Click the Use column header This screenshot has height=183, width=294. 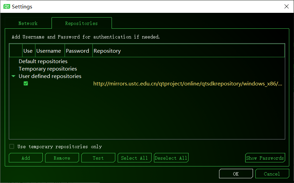29,51
